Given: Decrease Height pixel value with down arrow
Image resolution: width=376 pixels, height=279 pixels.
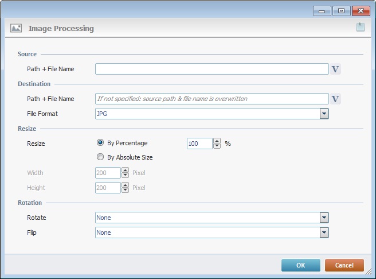Looking at the screenshot, I should [125, 191].
